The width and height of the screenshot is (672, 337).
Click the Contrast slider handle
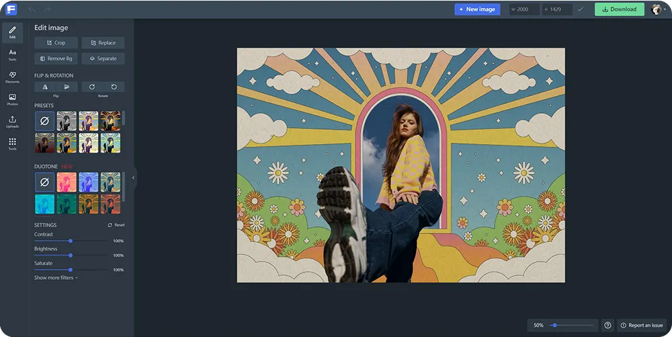pos(71,241)
